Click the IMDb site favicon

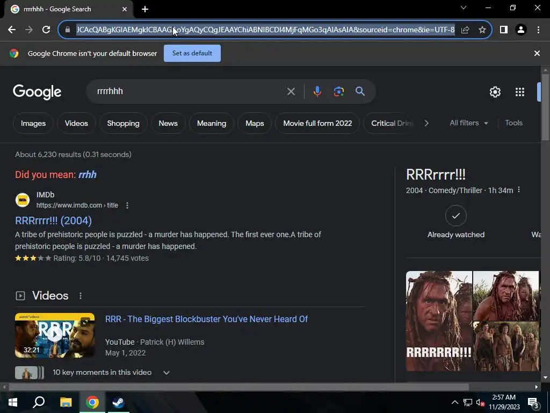(x=23, y=200)
